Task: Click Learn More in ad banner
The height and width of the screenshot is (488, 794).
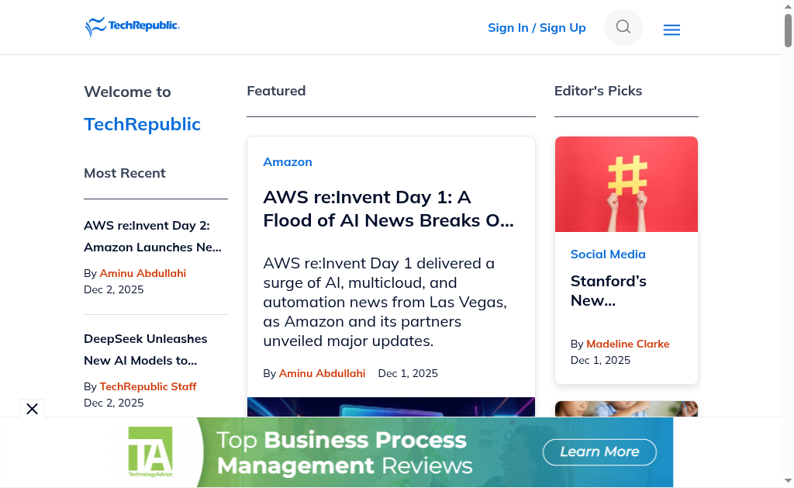Action: [599, 452]
